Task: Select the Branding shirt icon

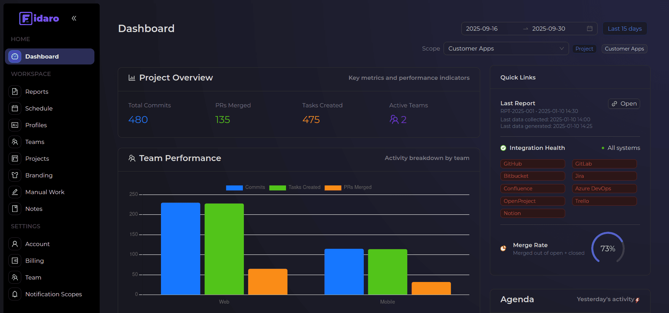Action: (15, 175)
